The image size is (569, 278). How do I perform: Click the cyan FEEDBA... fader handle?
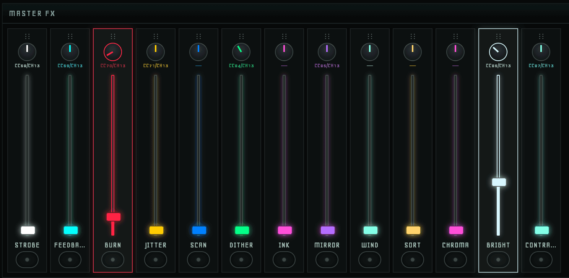click(71, 230)
